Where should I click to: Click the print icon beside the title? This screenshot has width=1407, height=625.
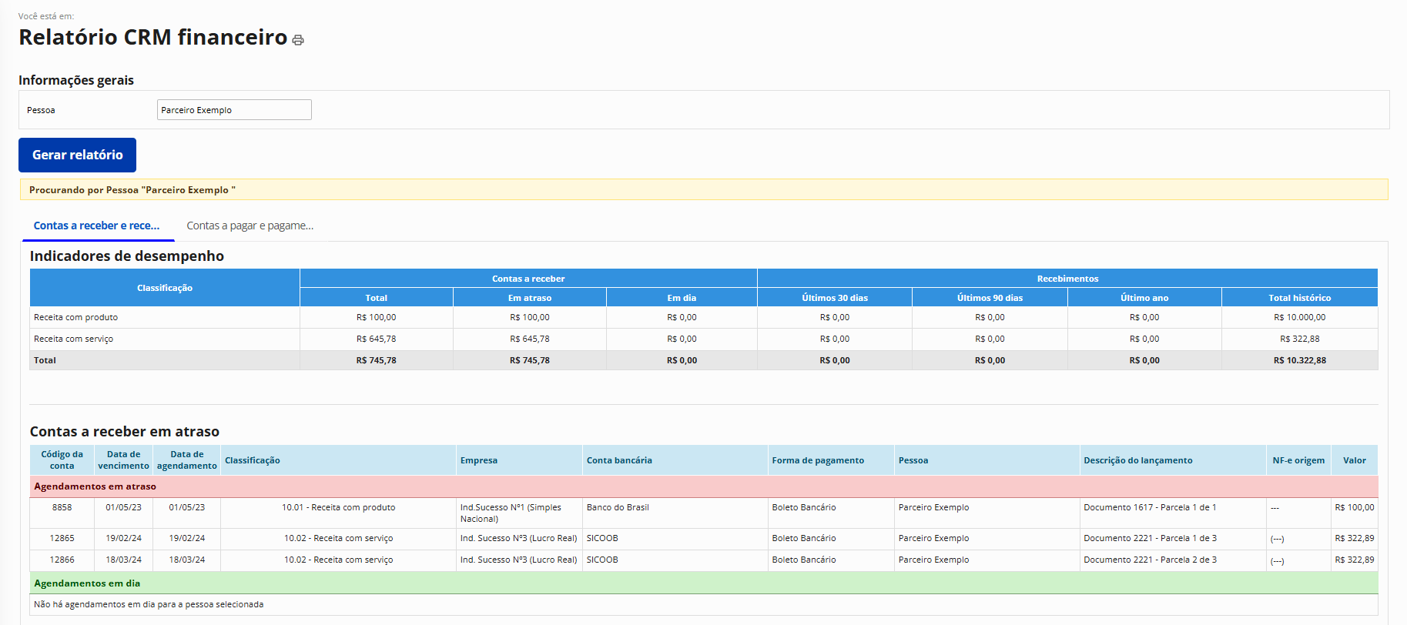pyautogui.click(x=298, y=40)
